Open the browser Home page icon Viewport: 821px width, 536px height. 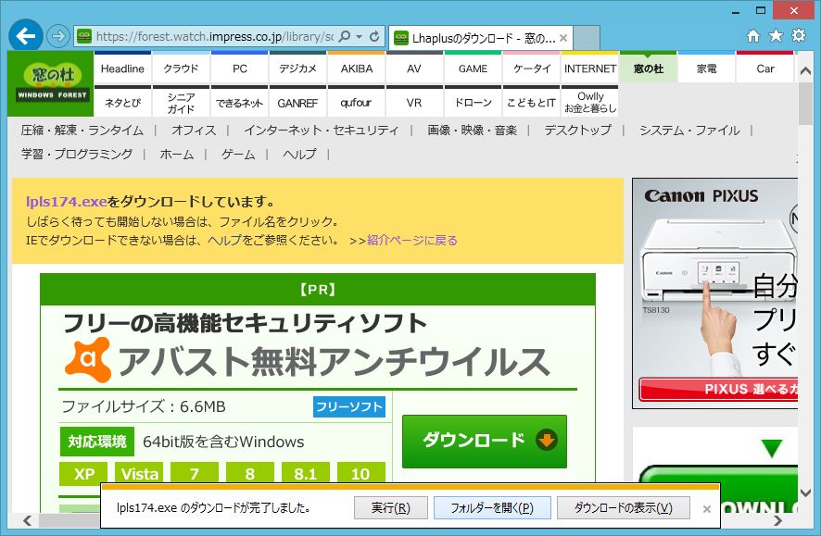[x=752, y=36]
